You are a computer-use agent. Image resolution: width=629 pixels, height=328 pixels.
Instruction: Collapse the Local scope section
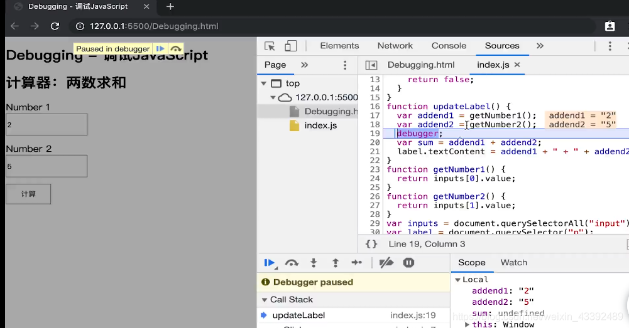coord(457,280)
